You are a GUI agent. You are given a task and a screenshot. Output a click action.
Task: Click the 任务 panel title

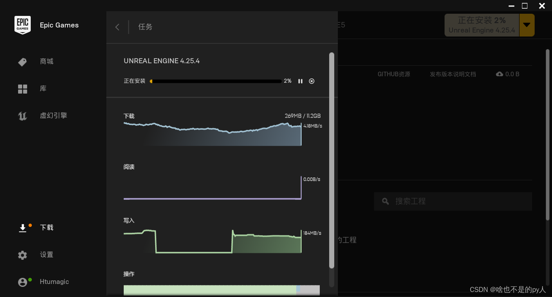(145, 27)
